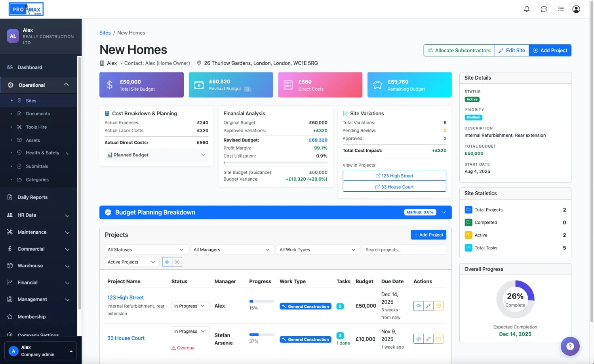
Task: View the 123 High Street project eye icon
Action: click(x=418, y=306)
